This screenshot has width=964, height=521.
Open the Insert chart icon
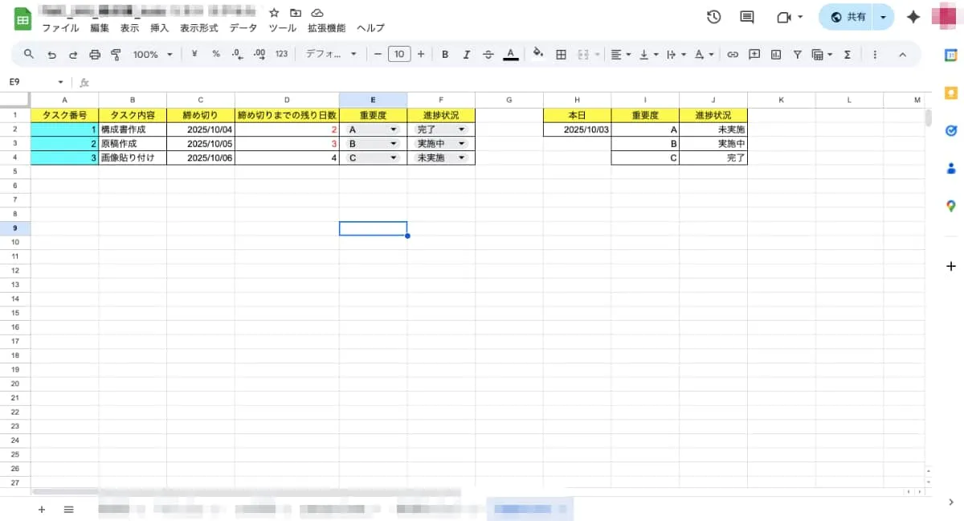(x=775, y=54)
